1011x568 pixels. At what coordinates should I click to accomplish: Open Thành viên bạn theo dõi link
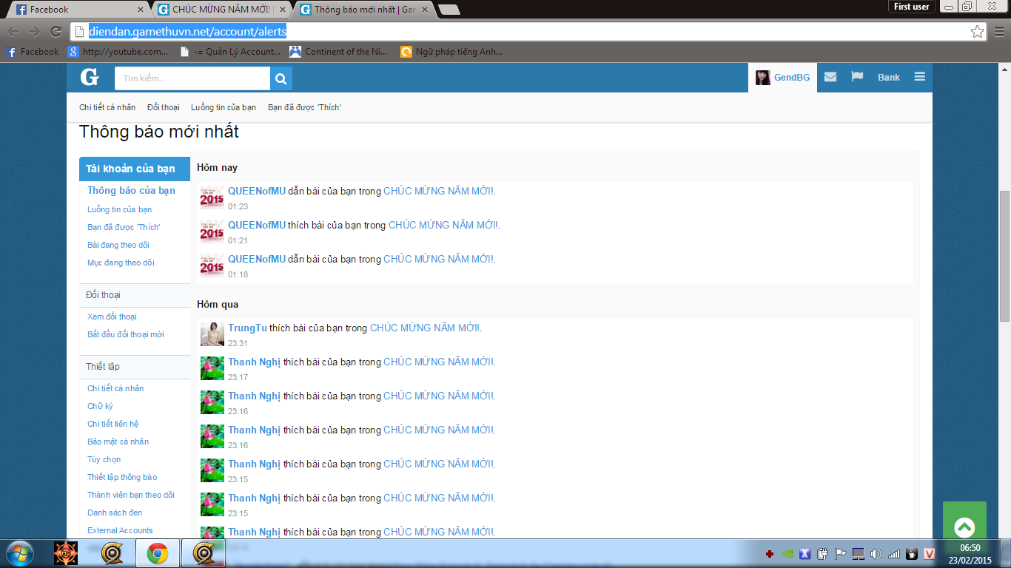(131, 495)
